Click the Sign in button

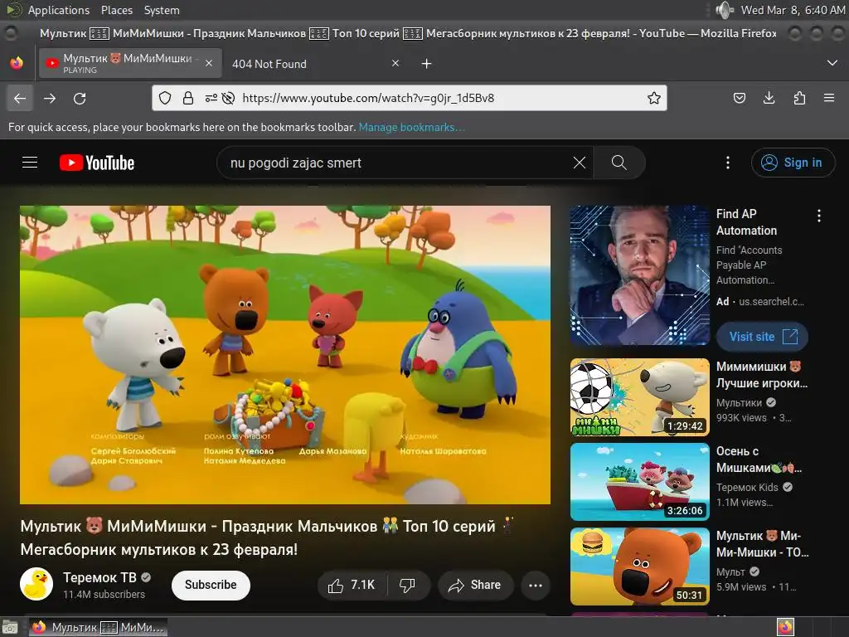coord(793,163)
